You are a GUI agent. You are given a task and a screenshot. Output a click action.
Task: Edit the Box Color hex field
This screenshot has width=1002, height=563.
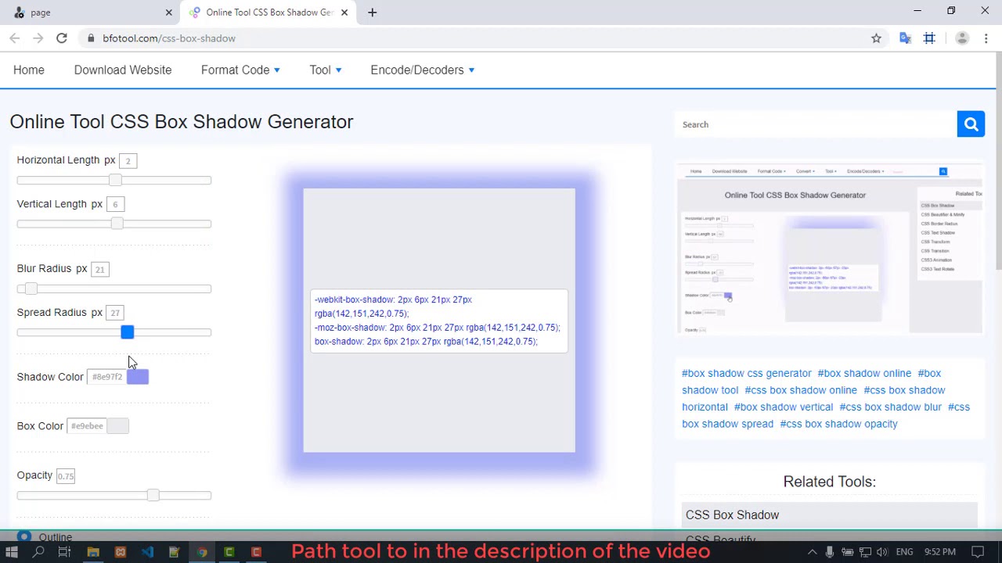[87, 426]
